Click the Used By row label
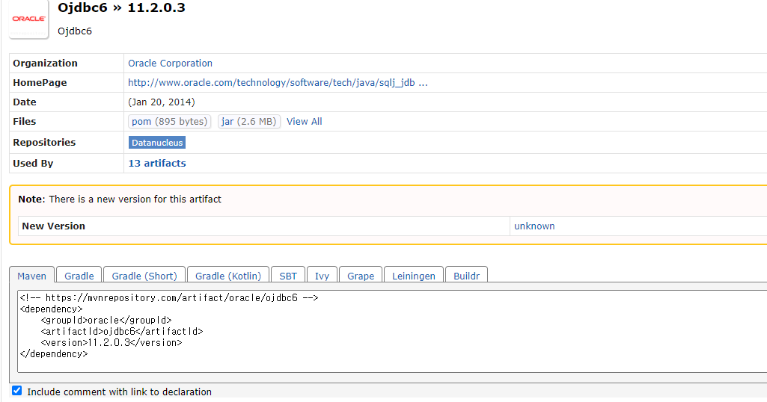The width and height of the screenshot is (767, 402). [x=33, y=163]
